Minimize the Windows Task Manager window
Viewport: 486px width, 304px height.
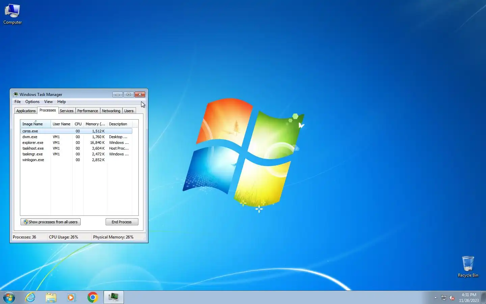click(117, 95)
